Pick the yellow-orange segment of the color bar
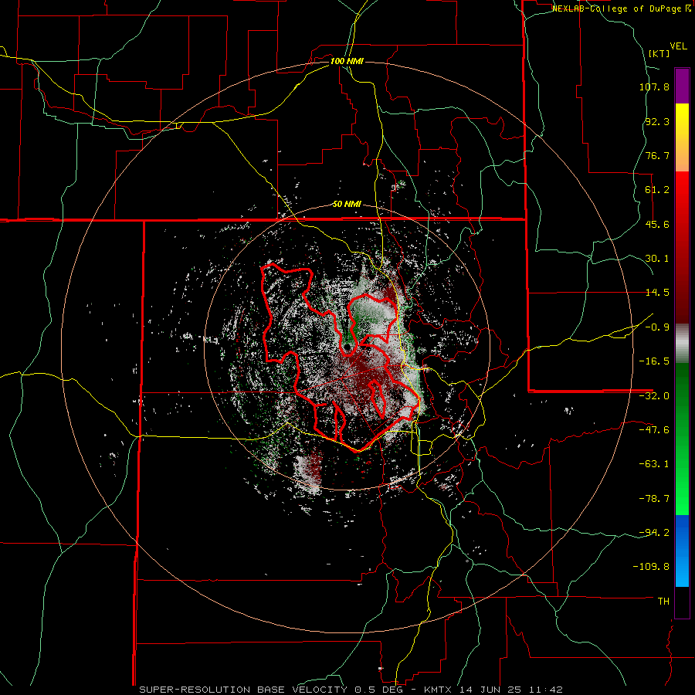The height and width of the screenshot is (695, 695). click(682, 138)
